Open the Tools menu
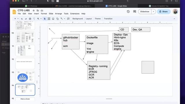185x104 pixels. pos(66,14)
